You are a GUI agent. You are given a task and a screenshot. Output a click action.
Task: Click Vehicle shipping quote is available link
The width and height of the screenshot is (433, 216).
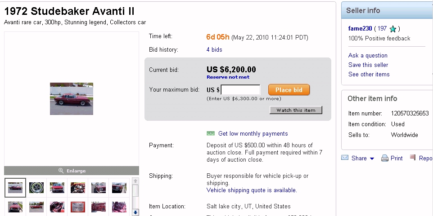(x=252, y=190)
